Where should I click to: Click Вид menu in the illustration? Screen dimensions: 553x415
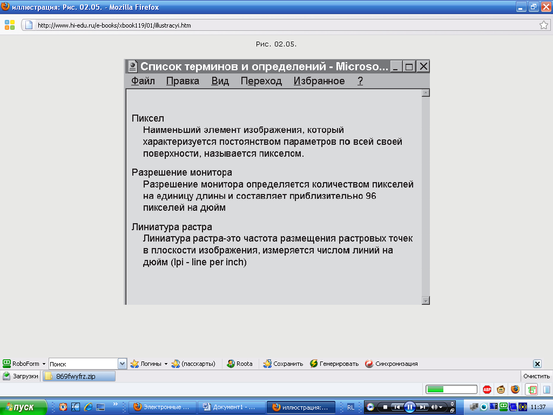click(x=220, y=81)
